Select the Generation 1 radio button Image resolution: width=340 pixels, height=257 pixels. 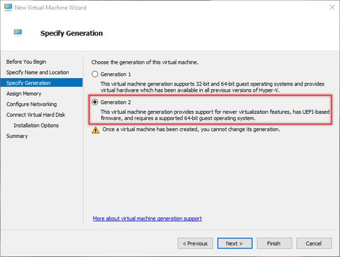pos(95,74)
